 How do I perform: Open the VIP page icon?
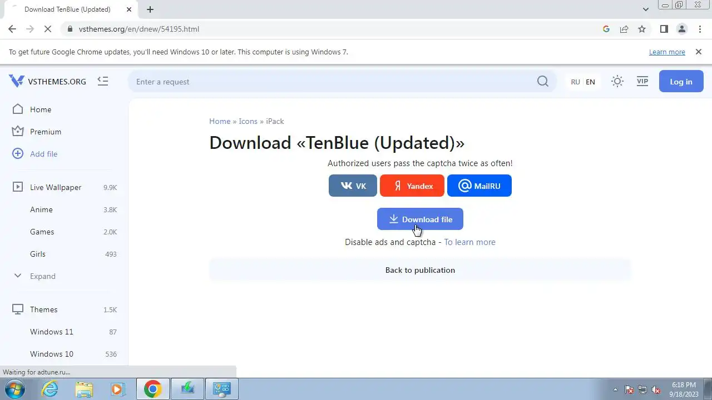pos(642,81)
